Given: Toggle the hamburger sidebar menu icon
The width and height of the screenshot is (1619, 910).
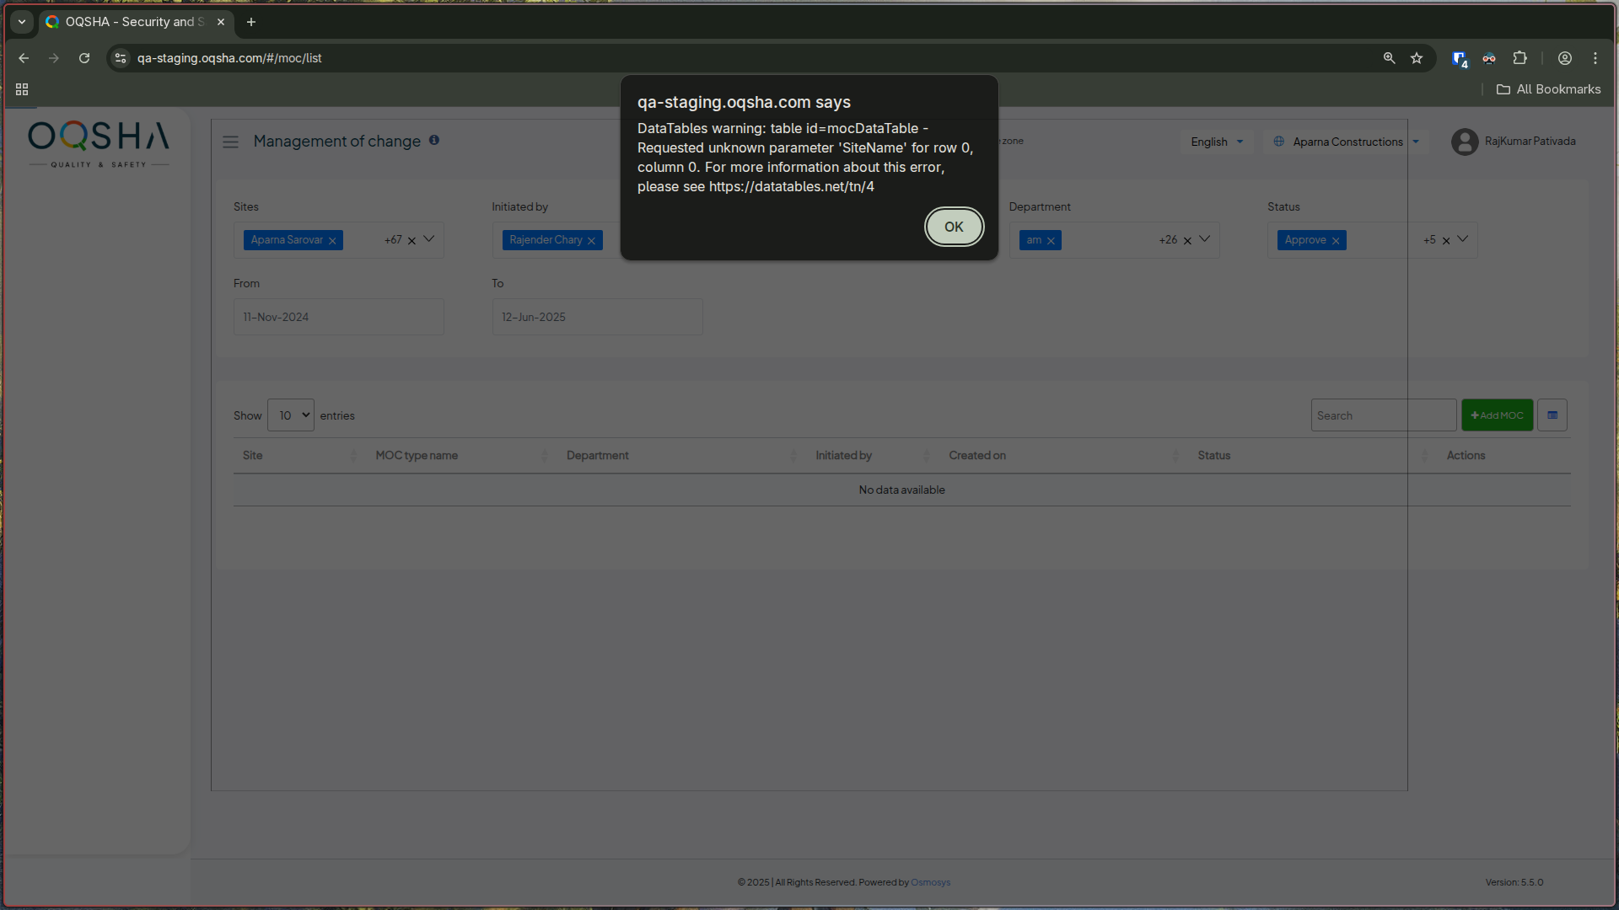Looking at the screenshot, I should tap(230, 142).
